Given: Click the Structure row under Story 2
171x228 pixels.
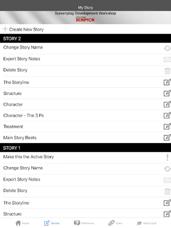Looking at the screenshot, I should [x=86, y=93].
